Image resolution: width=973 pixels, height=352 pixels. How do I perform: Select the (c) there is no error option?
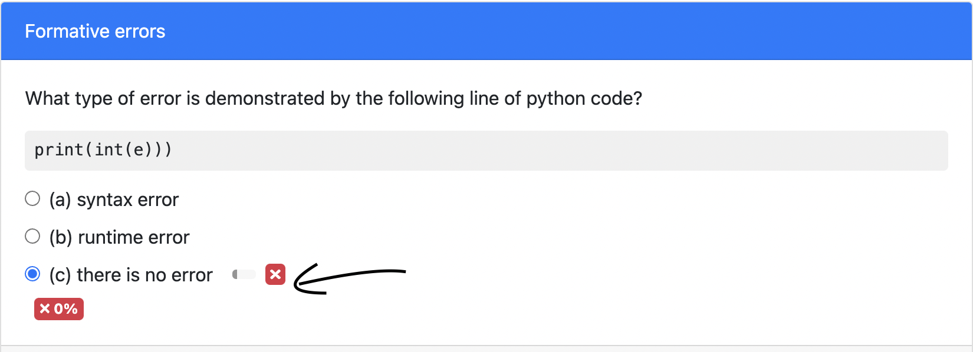[x=32, y=274]
